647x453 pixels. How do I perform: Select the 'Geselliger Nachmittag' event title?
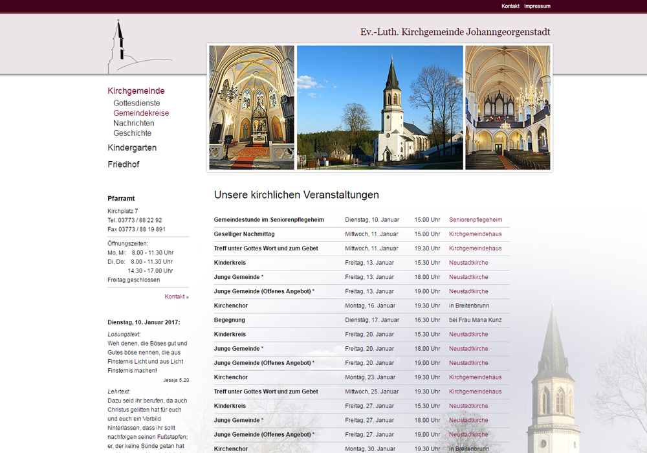pyautogui.click(x=245, y=234)
